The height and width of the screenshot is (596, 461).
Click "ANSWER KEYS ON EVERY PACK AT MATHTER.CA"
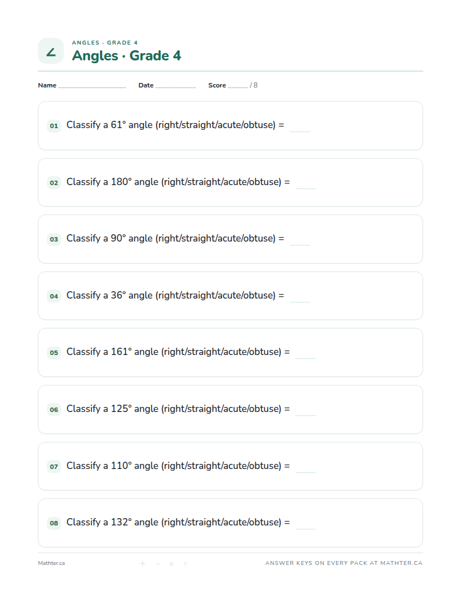point(344,563)
